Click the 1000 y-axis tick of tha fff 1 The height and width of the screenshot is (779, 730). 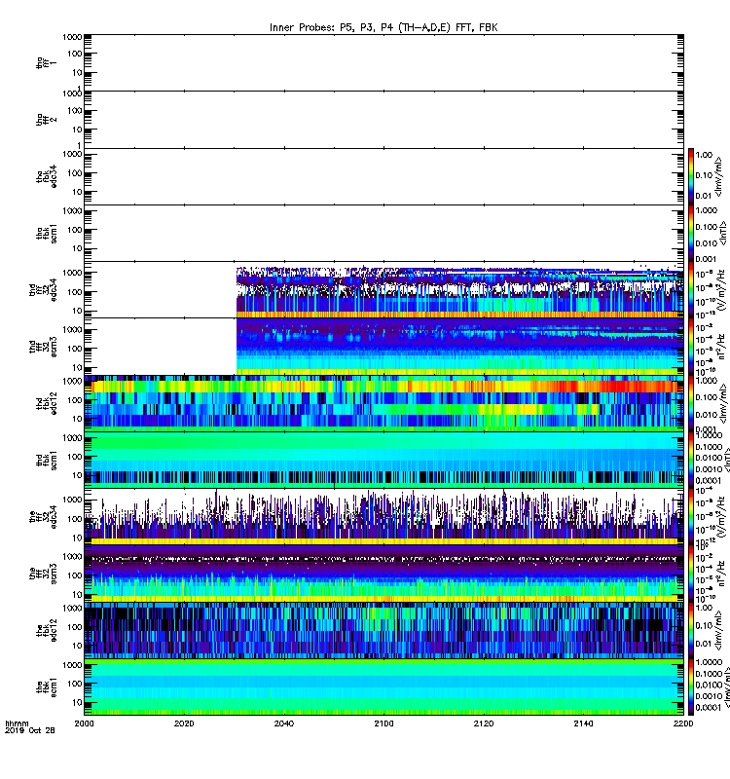(x=72, y=37)
